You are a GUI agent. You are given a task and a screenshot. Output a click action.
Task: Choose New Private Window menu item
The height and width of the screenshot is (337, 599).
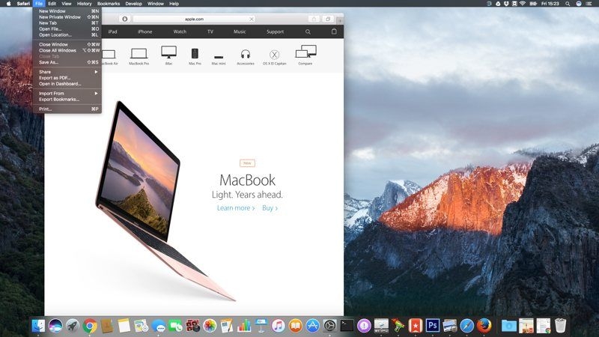pyautogui.click(x=67, y=17)
